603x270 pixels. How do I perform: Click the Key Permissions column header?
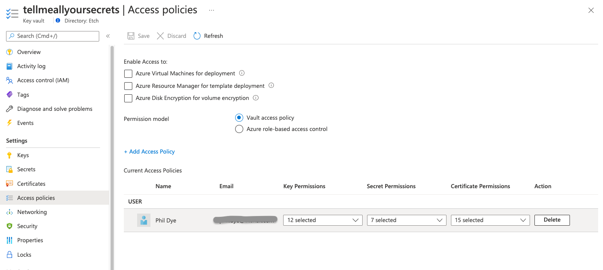(x=305, y=186)
